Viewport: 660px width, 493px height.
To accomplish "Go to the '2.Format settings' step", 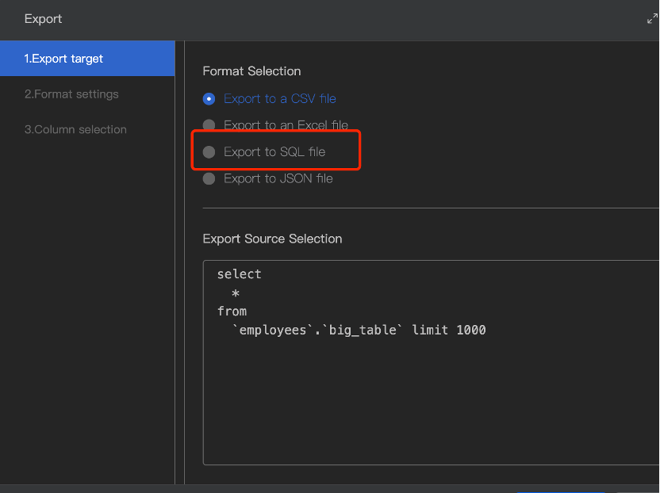I will point(71,94).
